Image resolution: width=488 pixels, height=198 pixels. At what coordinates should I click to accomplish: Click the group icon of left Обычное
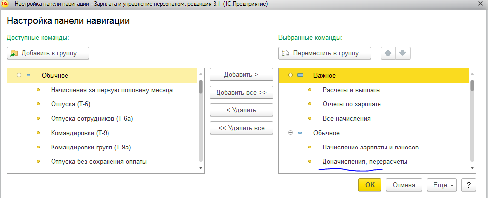click(x=29, y=75)
